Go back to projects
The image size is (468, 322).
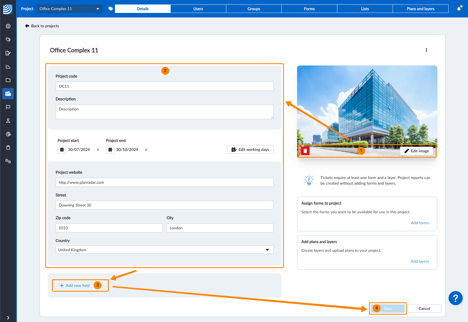pyautogui.click(x=42, y=26)
